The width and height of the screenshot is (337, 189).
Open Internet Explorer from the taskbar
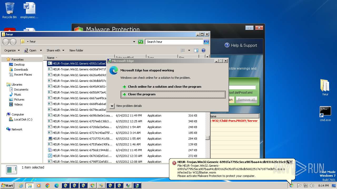click(x=21, y=186)
